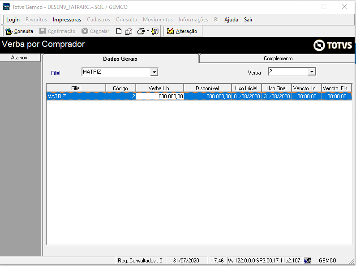Open the printer options dropdown arrow
Image resolution: width=356 pixels, height=266 pixels.
pyautogui.click(x=148, y=31)
